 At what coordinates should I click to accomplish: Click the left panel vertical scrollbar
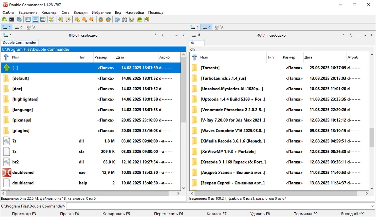pyautogui.click(x=184, y=121)
